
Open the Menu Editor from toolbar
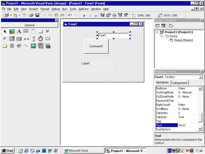24,15
